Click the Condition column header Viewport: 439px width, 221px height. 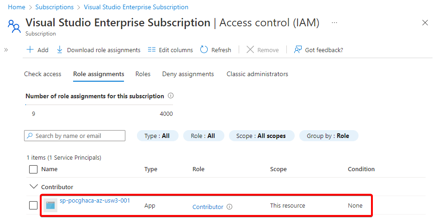pos(361,169)
